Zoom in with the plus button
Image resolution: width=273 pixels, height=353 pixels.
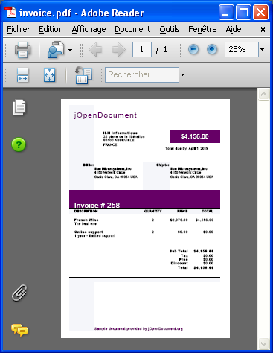[212, 49]
